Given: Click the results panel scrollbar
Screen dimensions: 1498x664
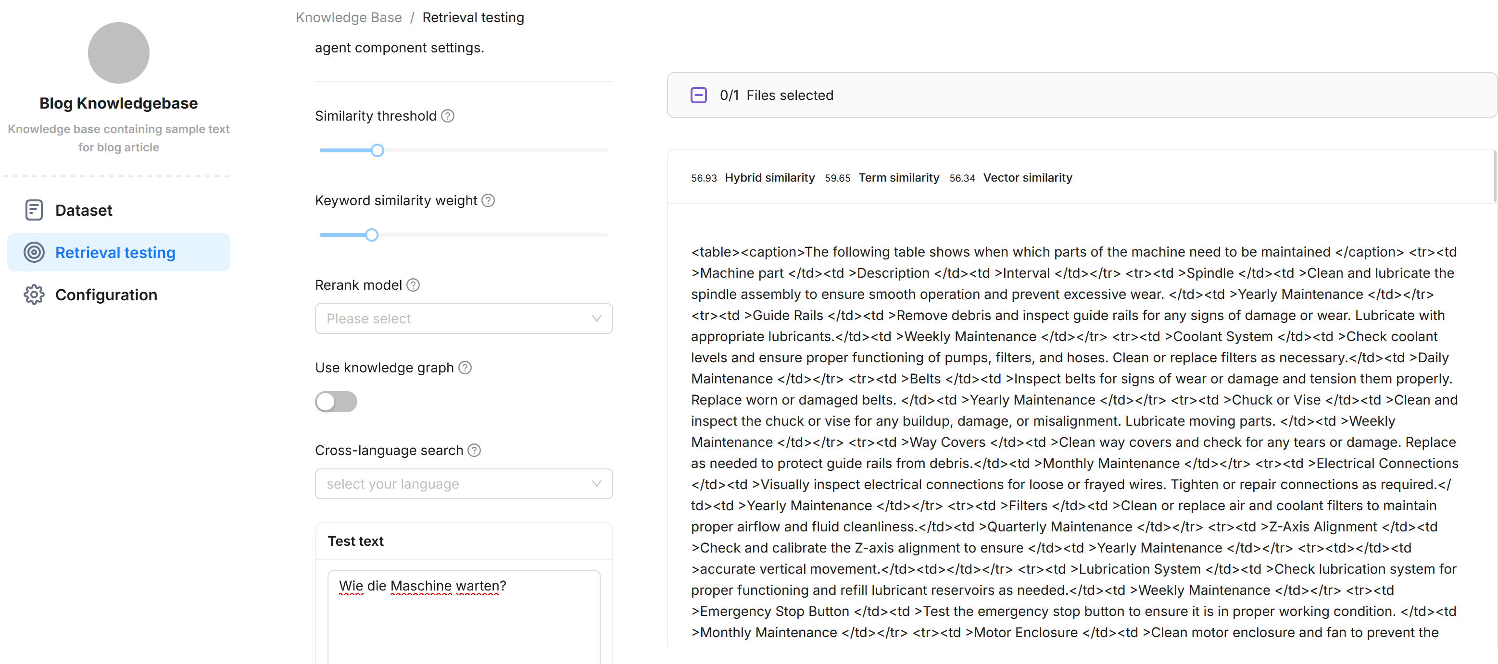Looking at the screenshot, I should click(x=1495, y=176).
